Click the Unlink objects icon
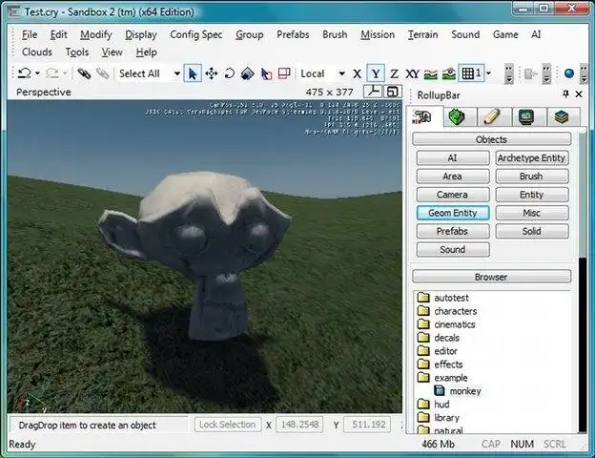Viewport: 595px width, 458px height. (x=102, y=73)
